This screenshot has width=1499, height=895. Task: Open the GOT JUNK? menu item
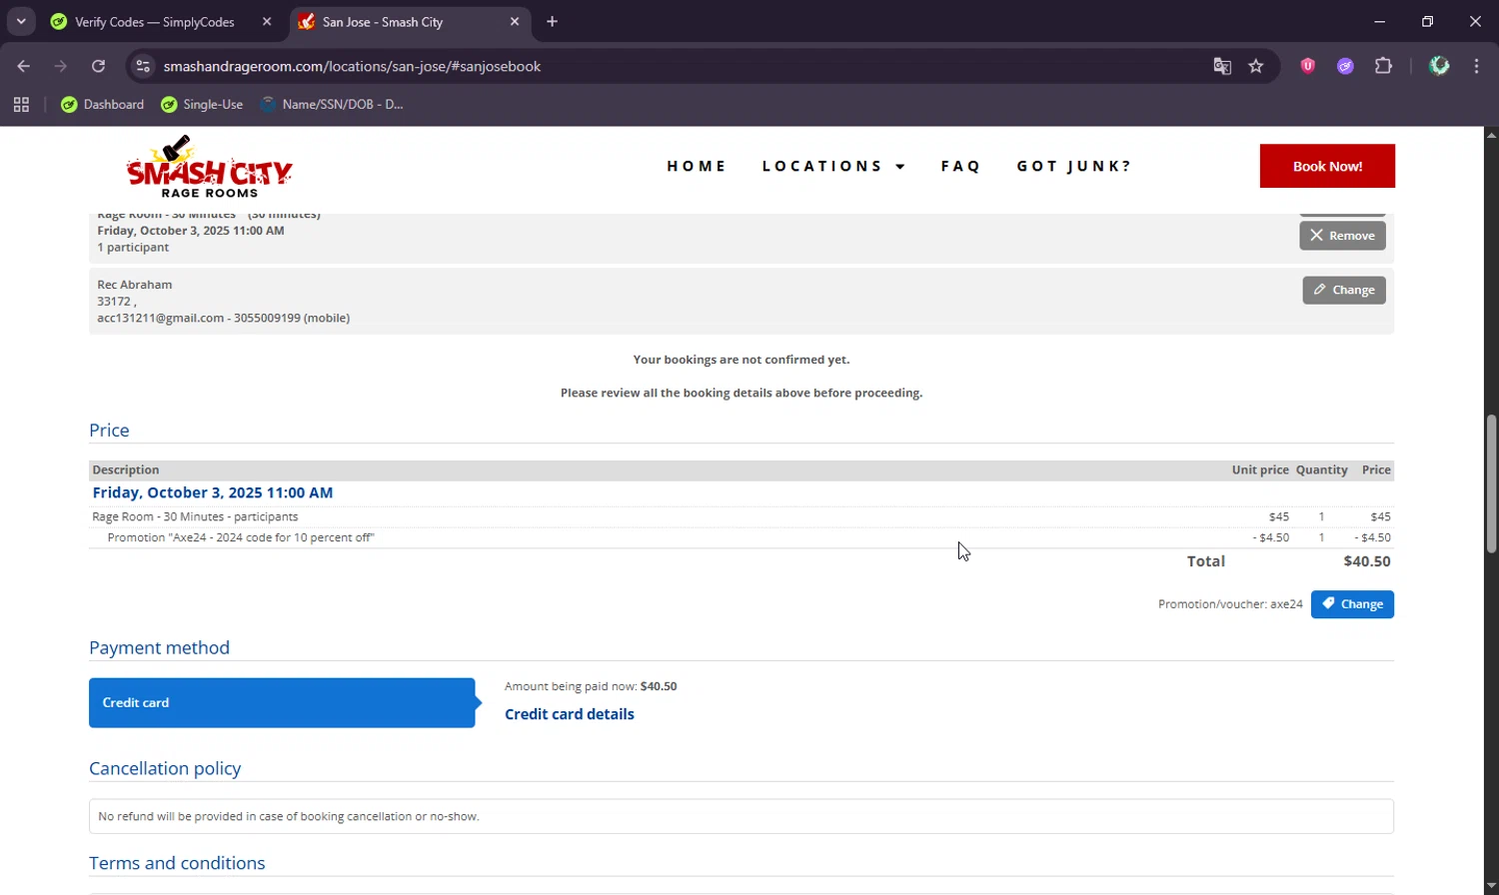pos(1074,166)
